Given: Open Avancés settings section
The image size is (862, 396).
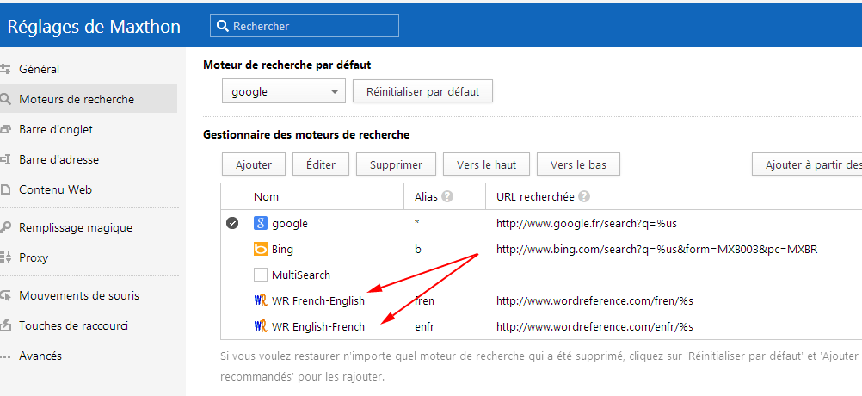Looking at the screenshot, I should tap(40, 356).
